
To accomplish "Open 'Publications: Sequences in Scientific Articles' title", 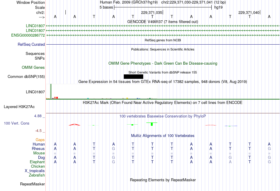I will (163, 49).
